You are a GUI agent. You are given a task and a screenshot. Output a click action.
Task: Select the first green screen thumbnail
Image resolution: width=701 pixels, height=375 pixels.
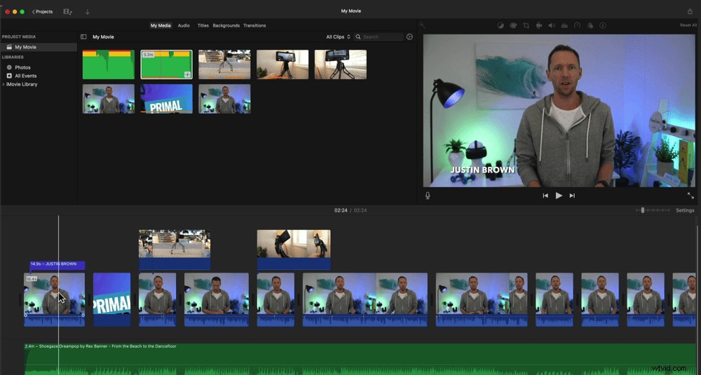point(108,64)
